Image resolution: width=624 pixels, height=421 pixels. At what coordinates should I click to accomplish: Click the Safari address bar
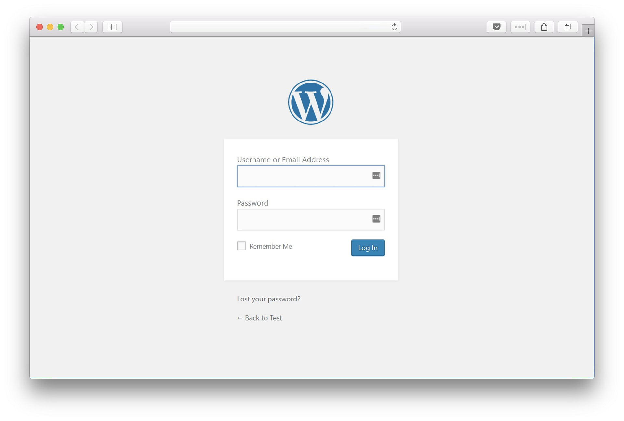point(285,27)
